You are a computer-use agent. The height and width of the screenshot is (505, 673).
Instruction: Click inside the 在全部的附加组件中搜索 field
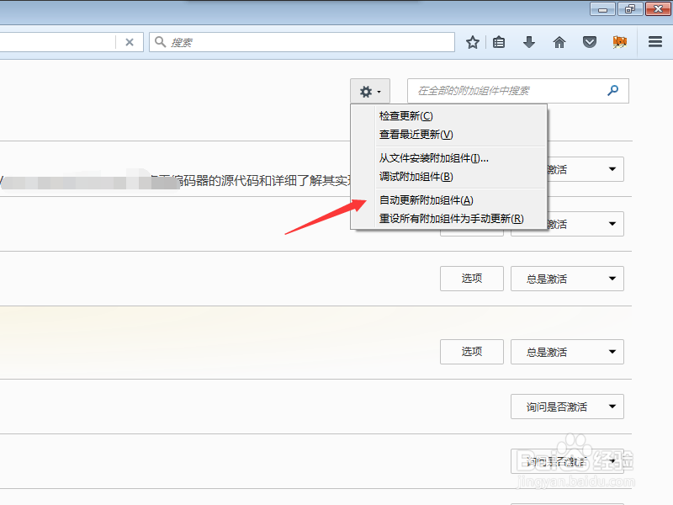(x=505, y=91)
